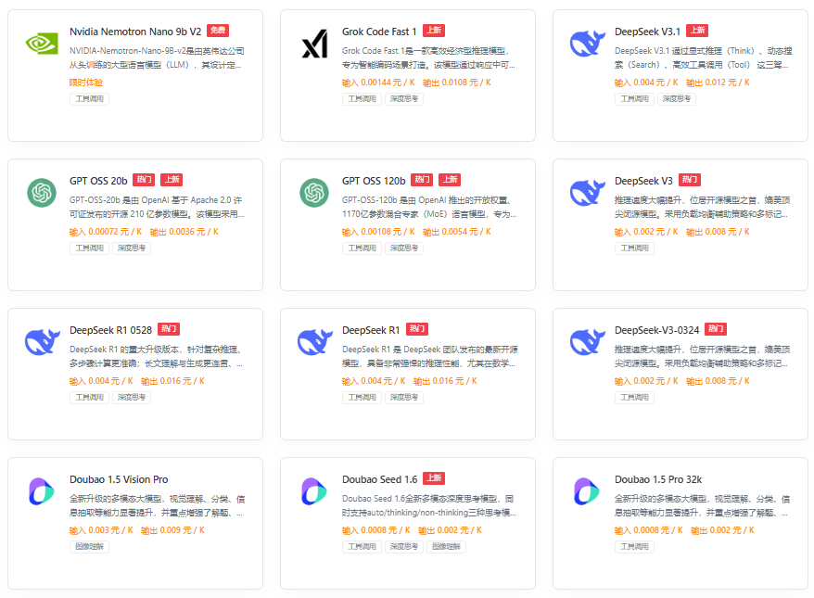Select the 深度思考 tag on DeepSeek R1 0528

[132, 398]
